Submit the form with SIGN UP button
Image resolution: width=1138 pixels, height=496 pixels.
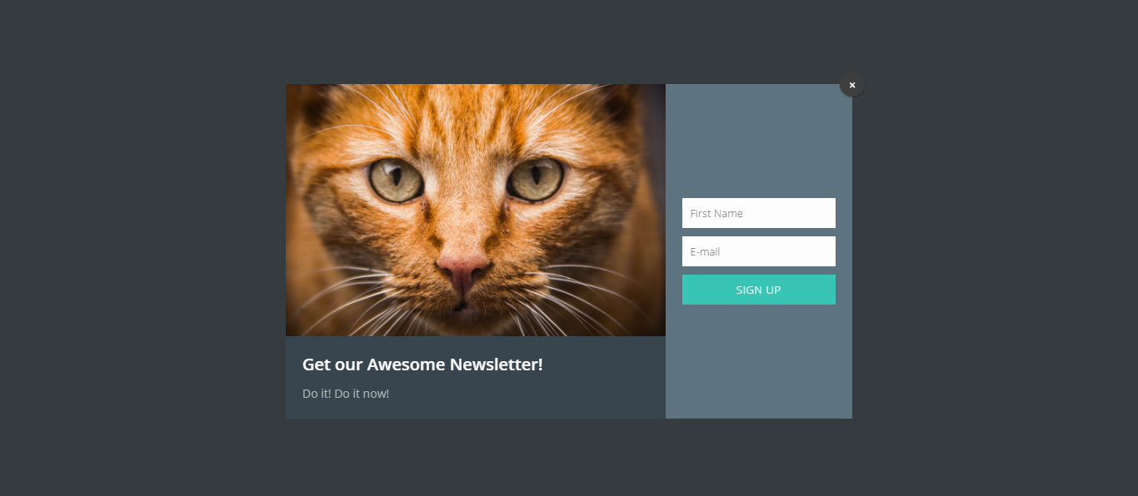pos(758,290)
